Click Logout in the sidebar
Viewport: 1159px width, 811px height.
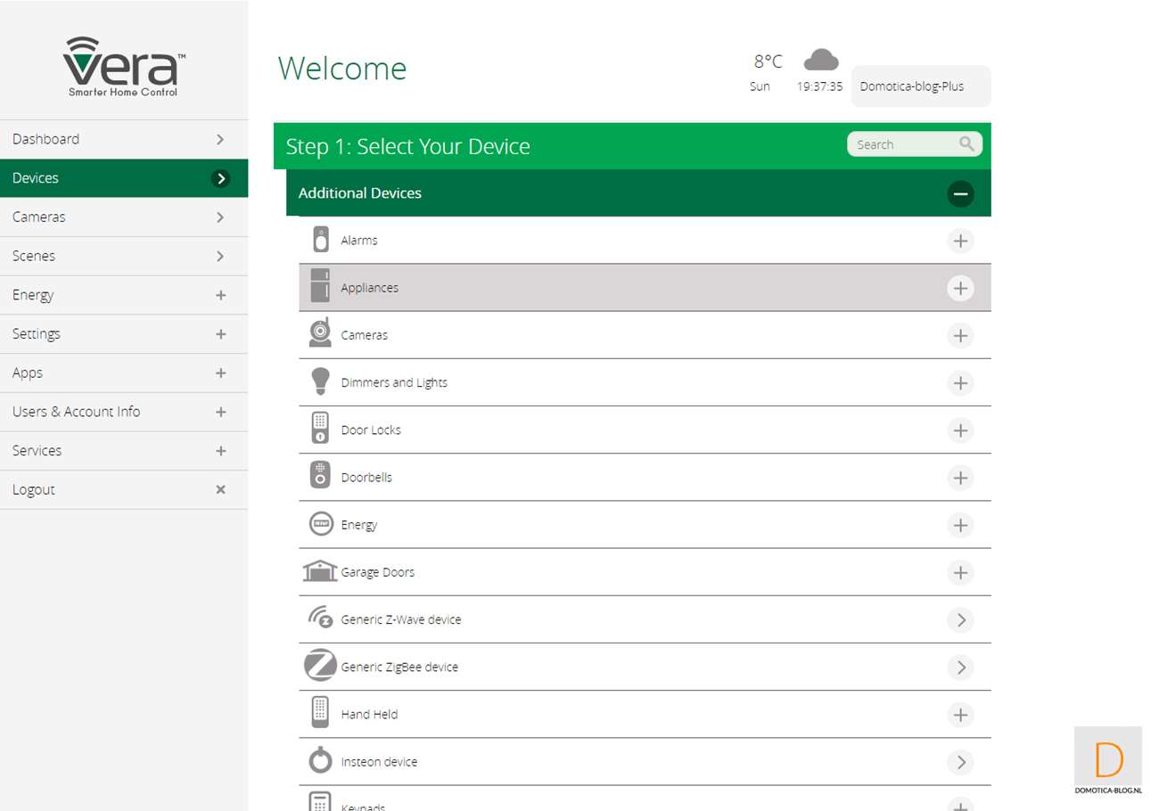pos(124,489)
